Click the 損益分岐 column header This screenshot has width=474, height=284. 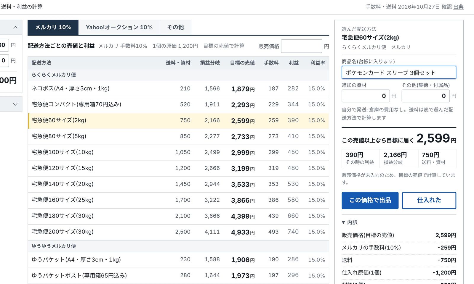(x=210, y=63)
